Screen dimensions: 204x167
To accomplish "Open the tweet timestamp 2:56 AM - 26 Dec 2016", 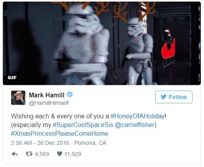I will [x=40, y=143].
